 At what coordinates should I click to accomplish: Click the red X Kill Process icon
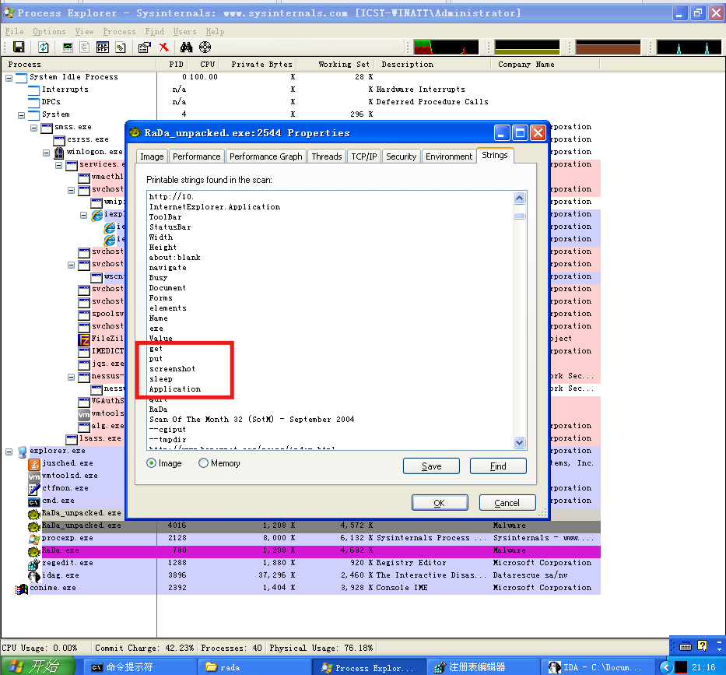coord(163,47)
